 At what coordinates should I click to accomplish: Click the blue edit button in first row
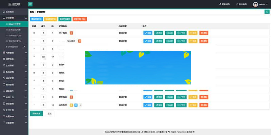[148, 33]
